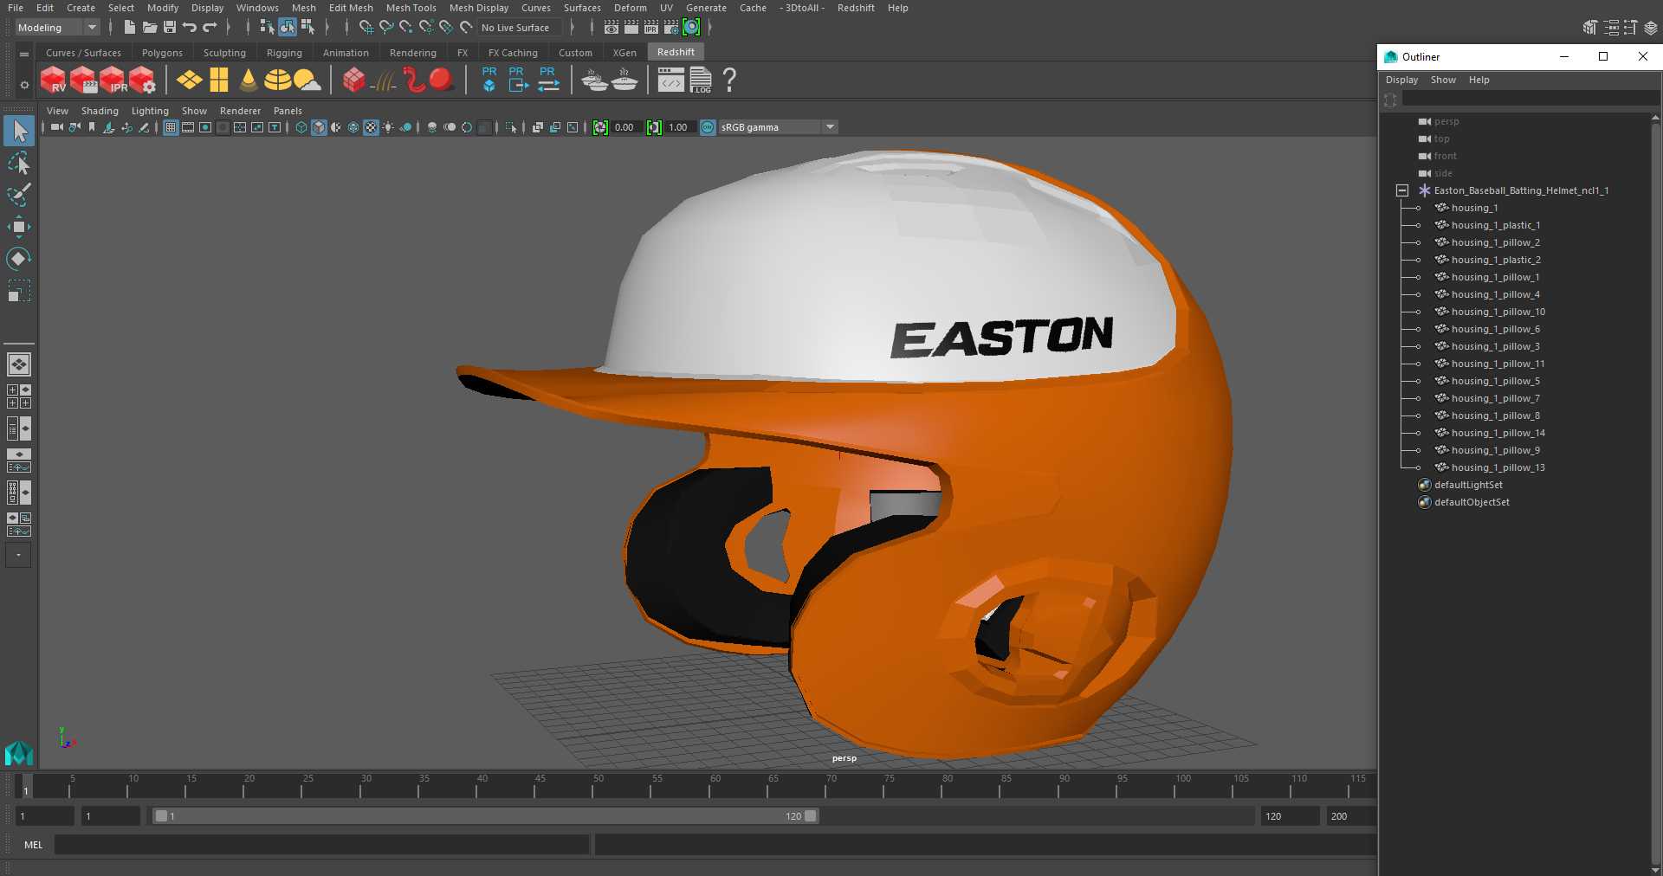Open scene with folder icon
Viewport: 1663px width, 876px height.
coord(149,28)
